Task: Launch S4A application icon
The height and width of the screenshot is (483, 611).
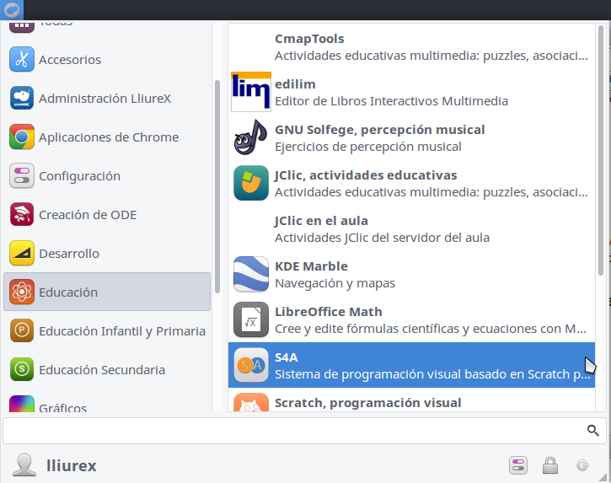Action: pos(250,365)
